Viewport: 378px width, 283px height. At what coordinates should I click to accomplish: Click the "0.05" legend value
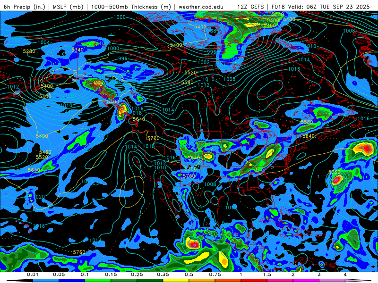(x=59, y=275)
